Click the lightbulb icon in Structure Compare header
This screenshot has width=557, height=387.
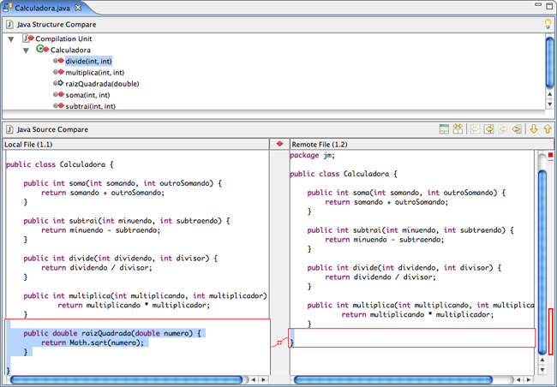tap(548, 24)
